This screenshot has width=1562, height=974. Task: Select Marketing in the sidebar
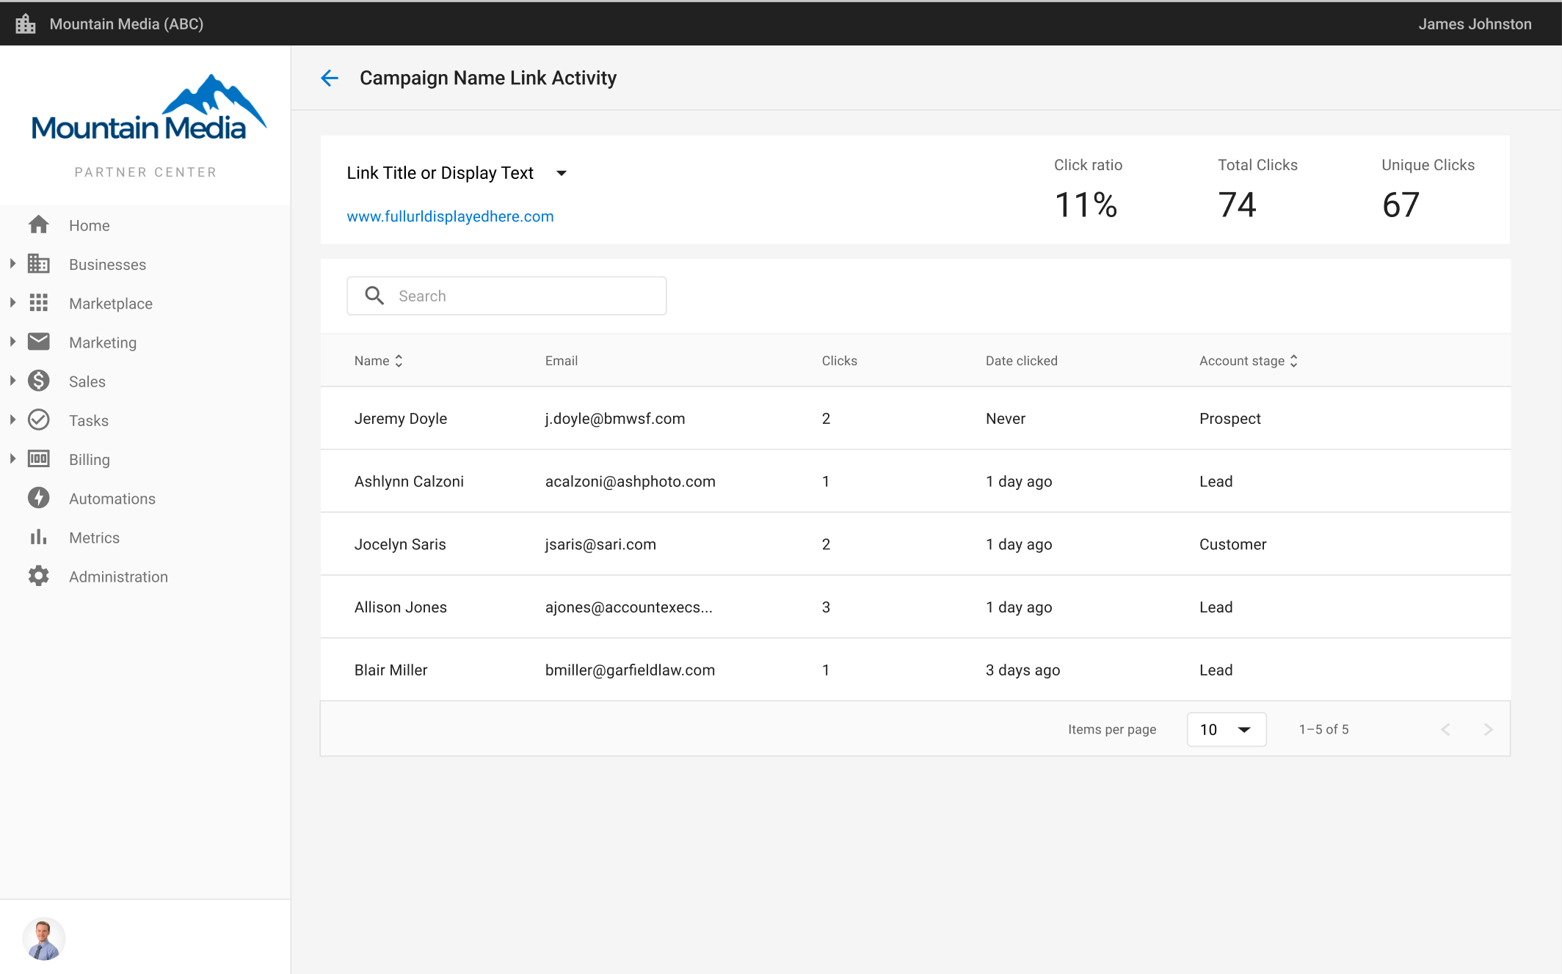(103, 343)
